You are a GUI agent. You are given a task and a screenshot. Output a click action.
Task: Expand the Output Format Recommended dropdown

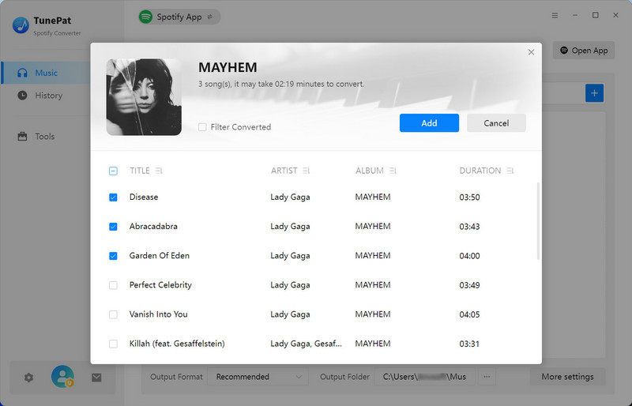pyautogui.click(x=258, y=377)
